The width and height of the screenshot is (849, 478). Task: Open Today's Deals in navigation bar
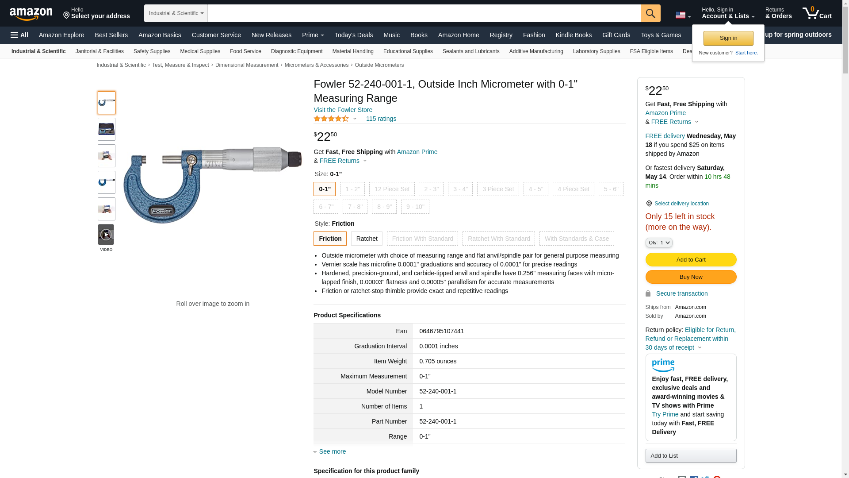353,35
